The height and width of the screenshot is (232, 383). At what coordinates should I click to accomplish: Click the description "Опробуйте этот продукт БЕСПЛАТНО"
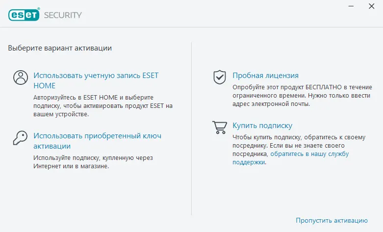tap(299, 95)
